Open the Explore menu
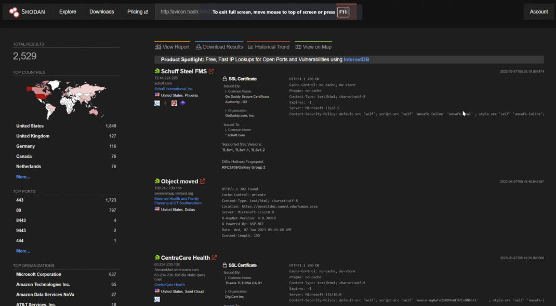The height and width of the screenshot is (306, 556). [x=68, y=12]
